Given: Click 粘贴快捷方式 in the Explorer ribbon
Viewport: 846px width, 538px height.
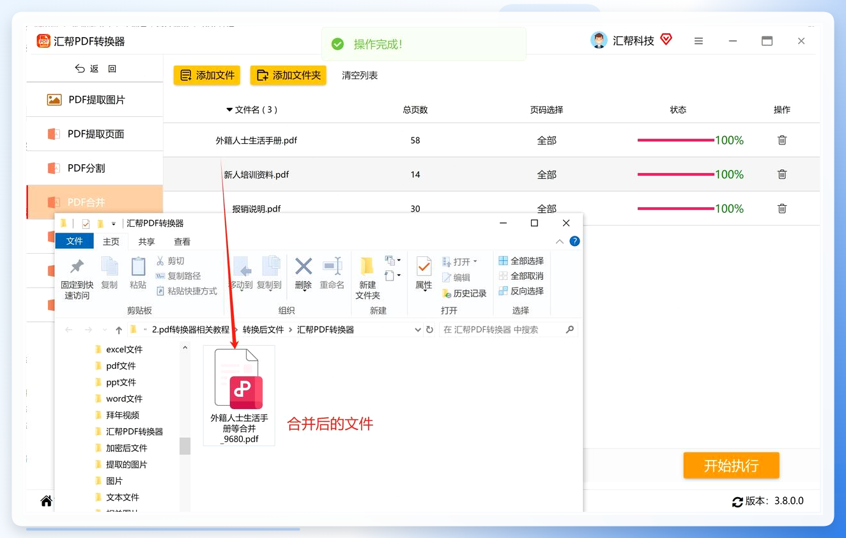Looking at the screenshot, I should (187, 291).
